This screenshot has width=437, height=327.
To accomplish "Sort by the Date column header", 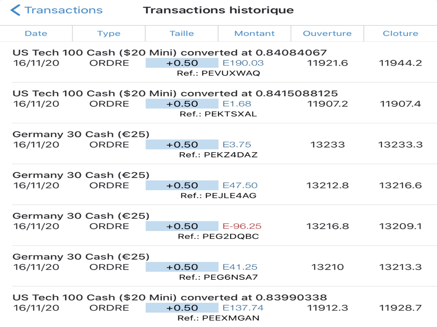I will click(36, 34).
